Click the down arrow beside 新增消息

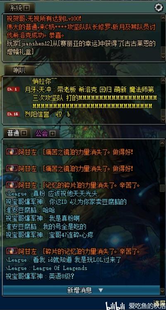[101, 291]
